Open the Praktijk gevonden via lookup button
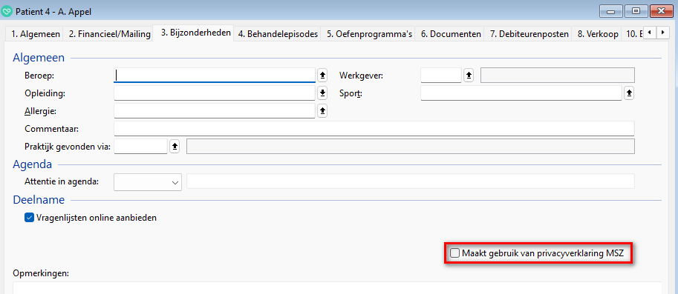Screen dimensions: 678x294 click(x=175, y=146)
